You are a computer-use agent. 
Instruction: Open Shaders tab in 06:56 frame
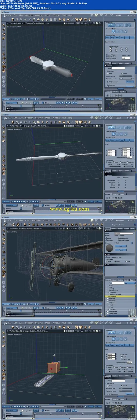pos(121,280)
